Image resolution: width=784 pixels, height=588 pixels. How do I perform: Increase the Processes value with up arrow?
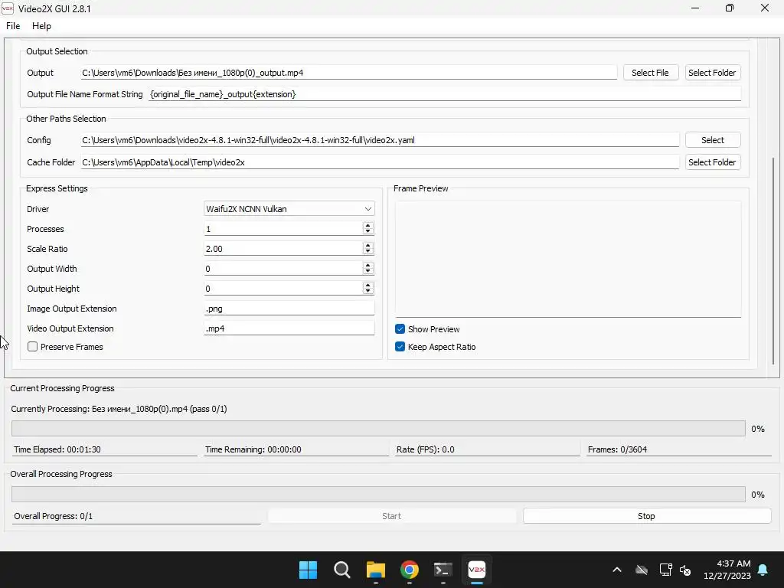368,226
